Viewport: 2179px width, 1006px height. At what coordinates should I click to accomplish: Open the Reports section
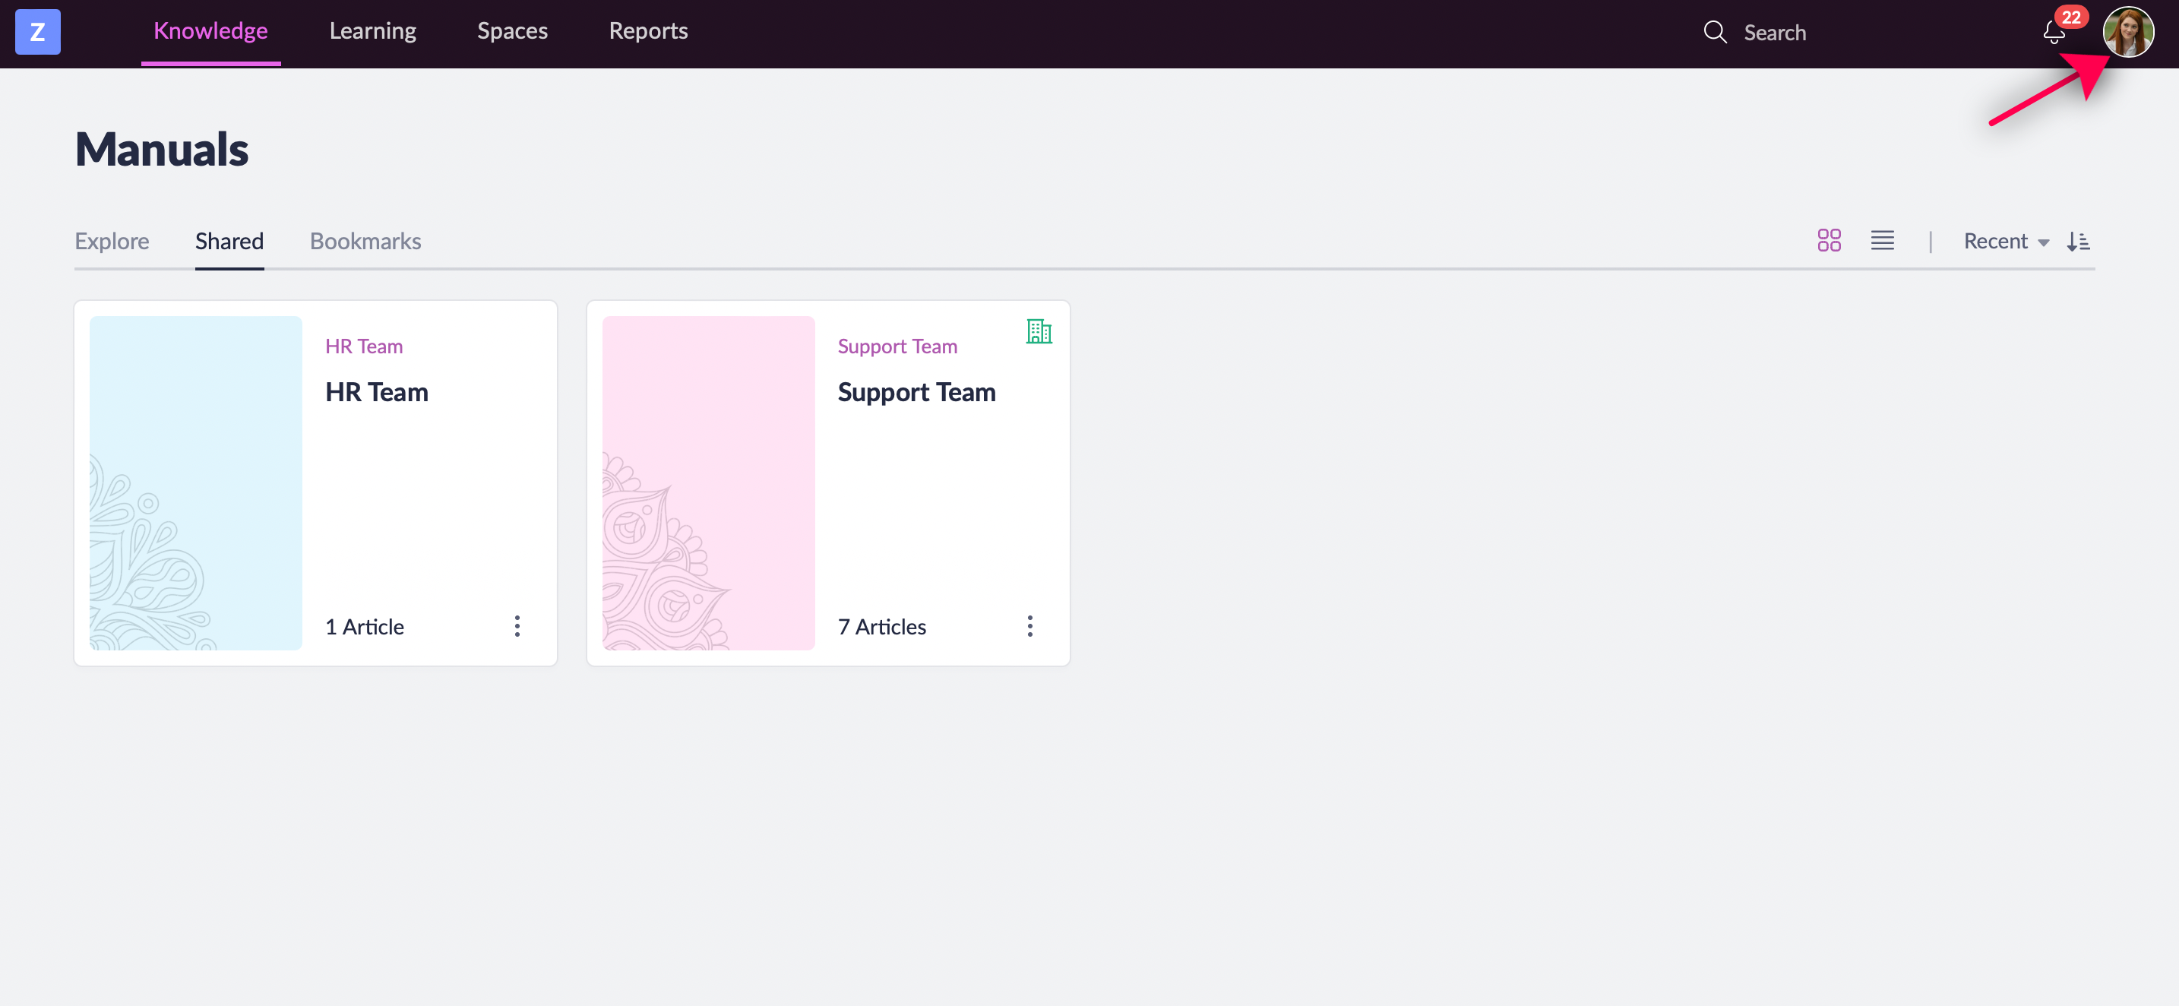pos(648,31)
